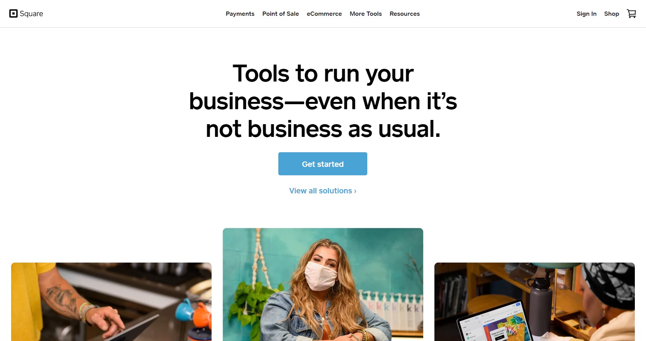Viewport: 646px width, 341px height.
Task: Open the Point of Sale menu
Action: [x=281, y=14]
